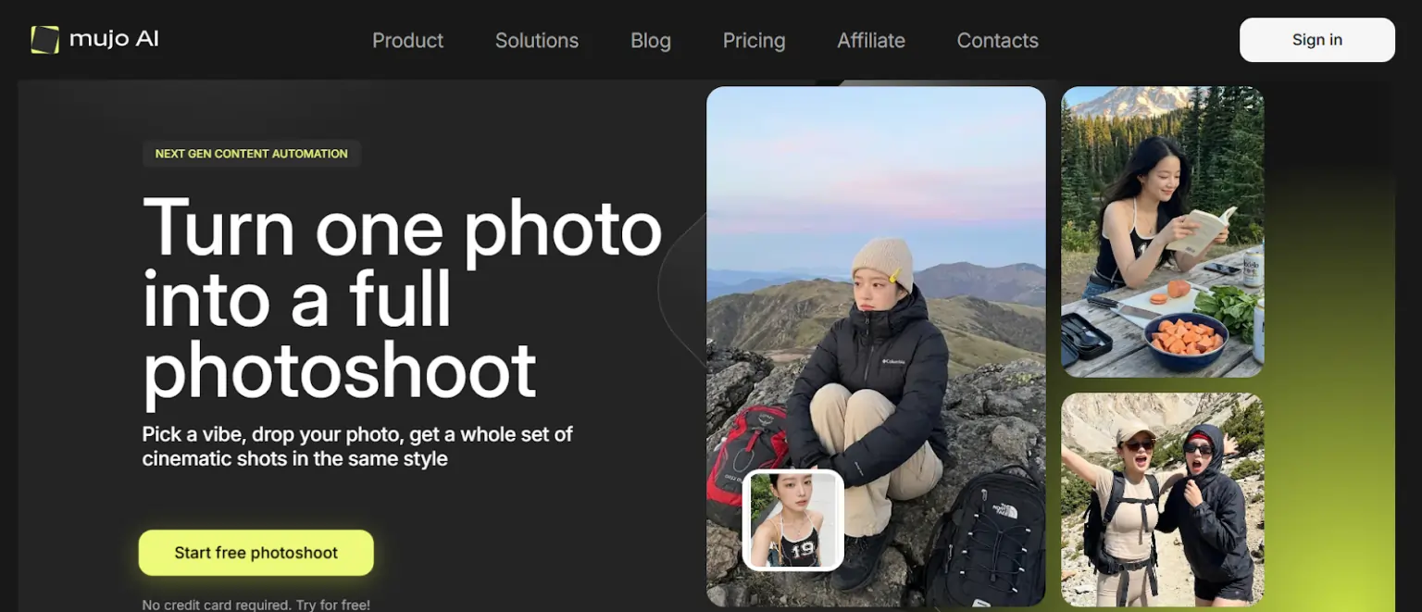Navigate to the Affiliate page

point(870,41)
